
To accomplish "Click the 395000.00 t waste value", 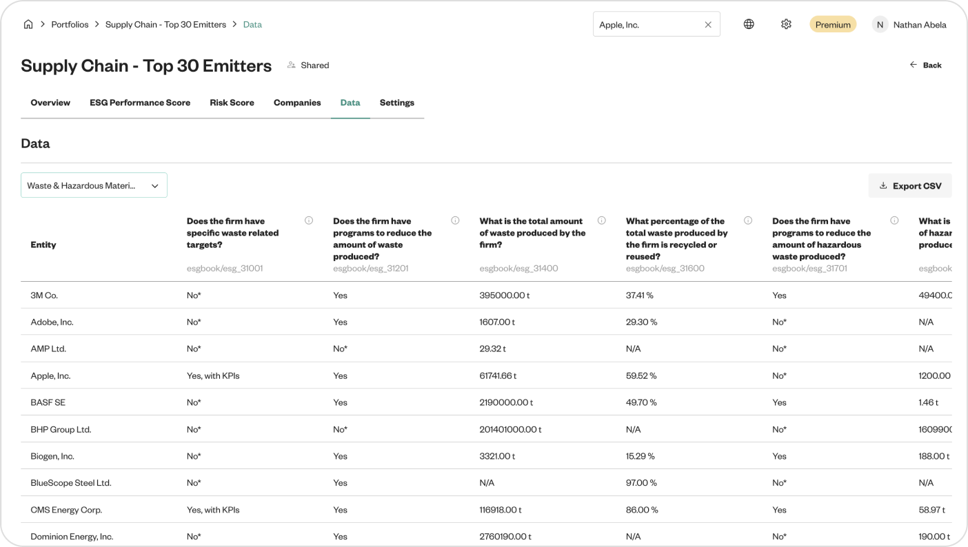I will (x=505, y=295).
